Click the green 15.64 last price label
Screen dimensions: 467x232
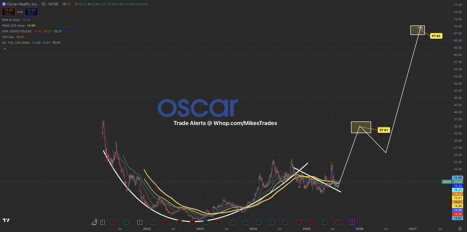457,181
